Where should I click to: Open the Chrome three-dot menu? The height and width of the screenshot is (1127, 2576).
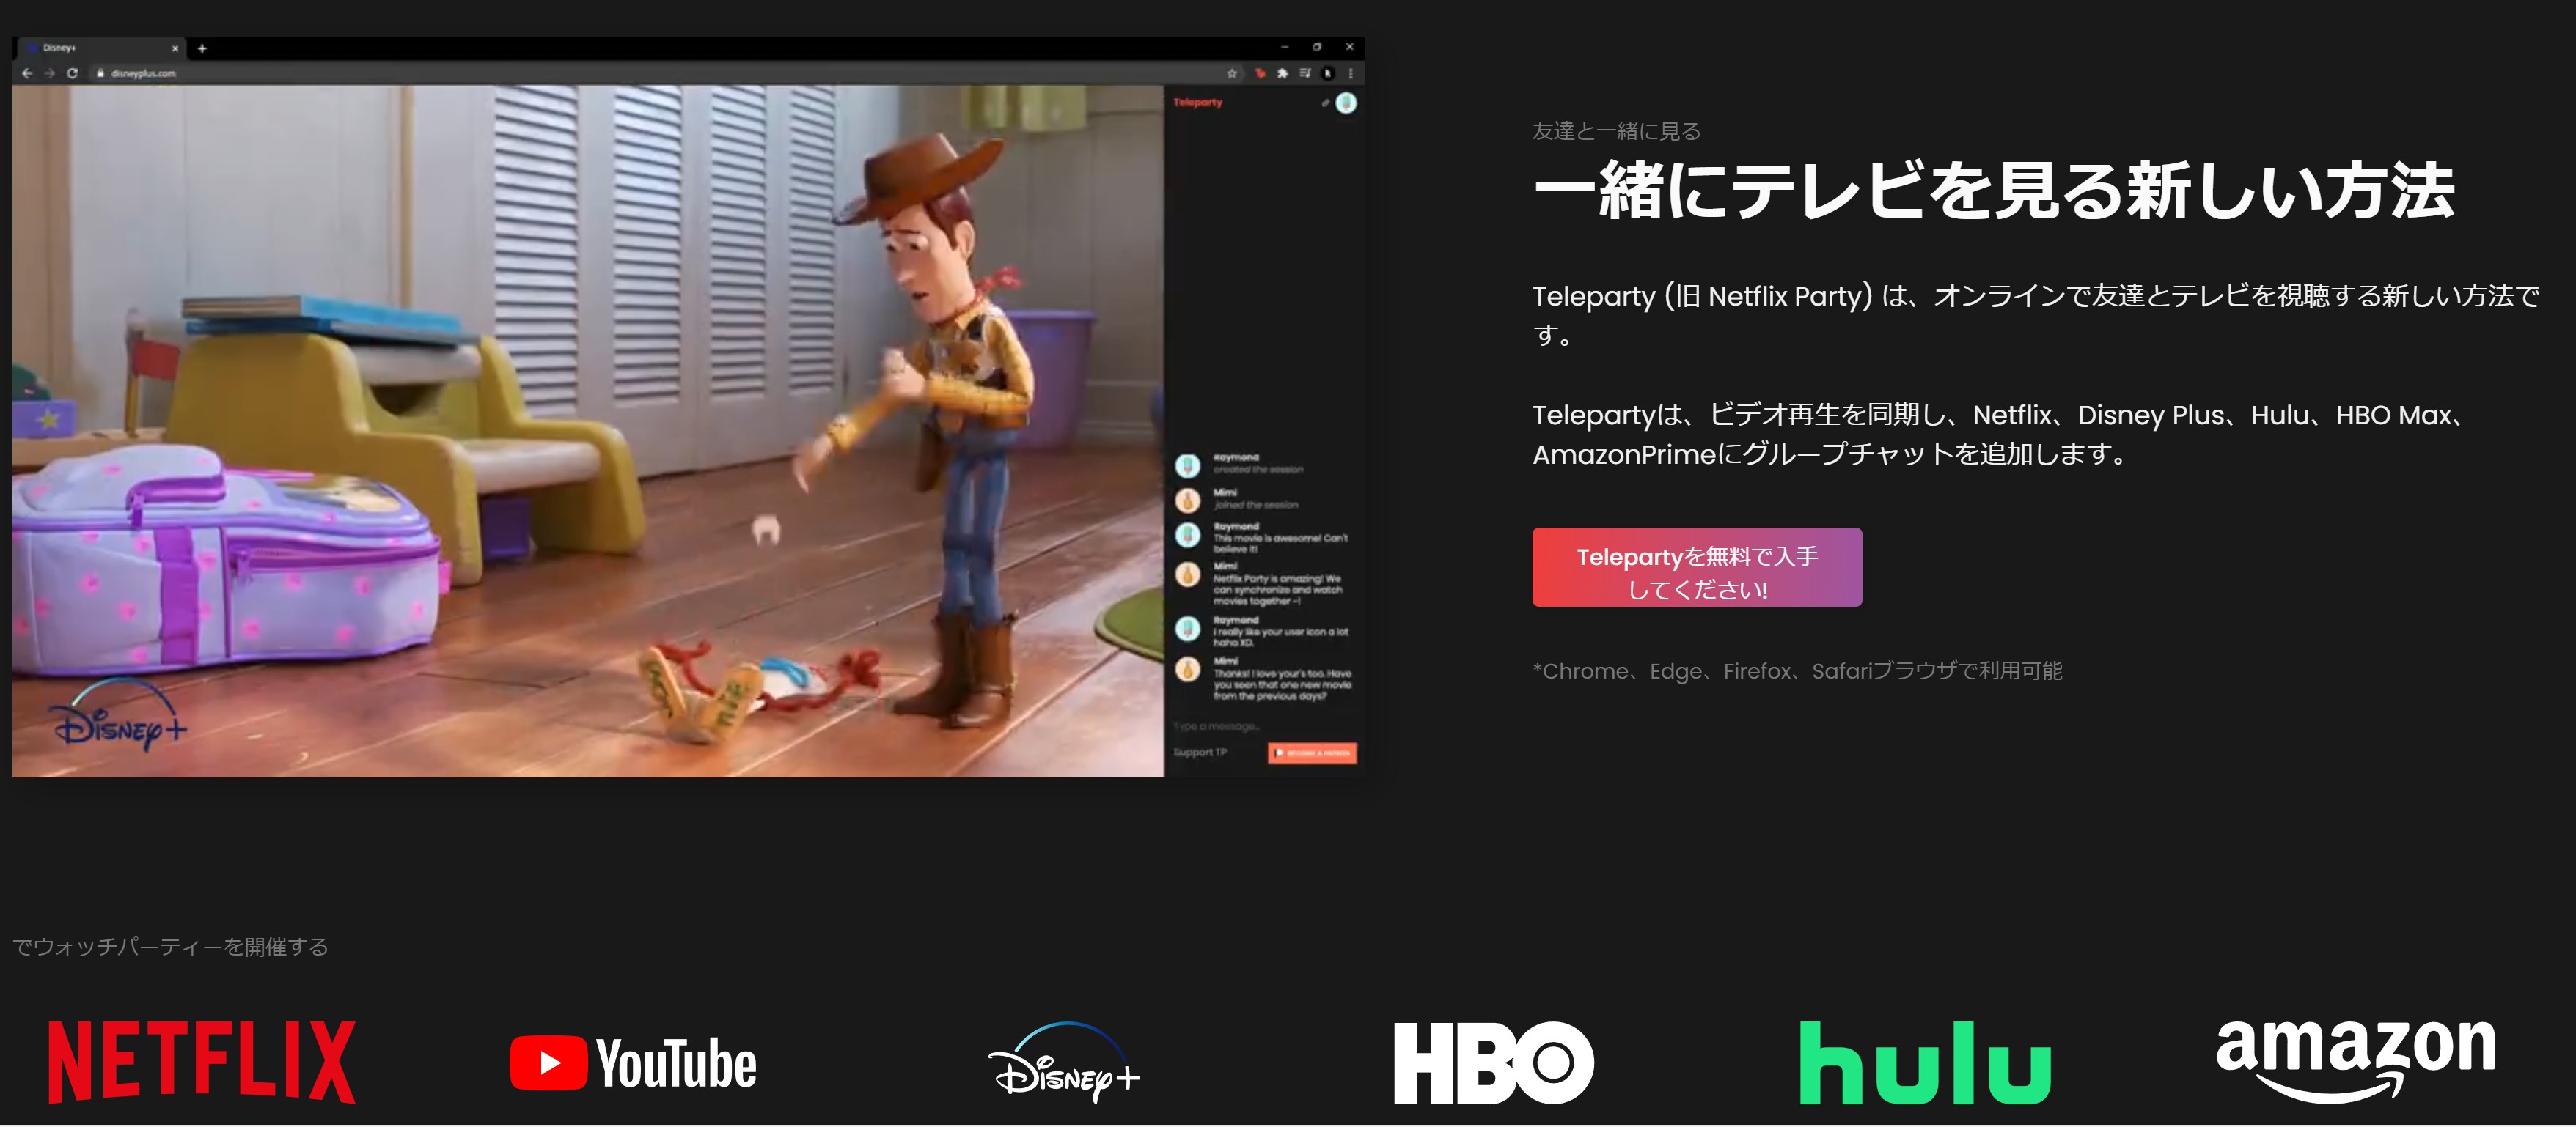click(x=1351, y=73)
